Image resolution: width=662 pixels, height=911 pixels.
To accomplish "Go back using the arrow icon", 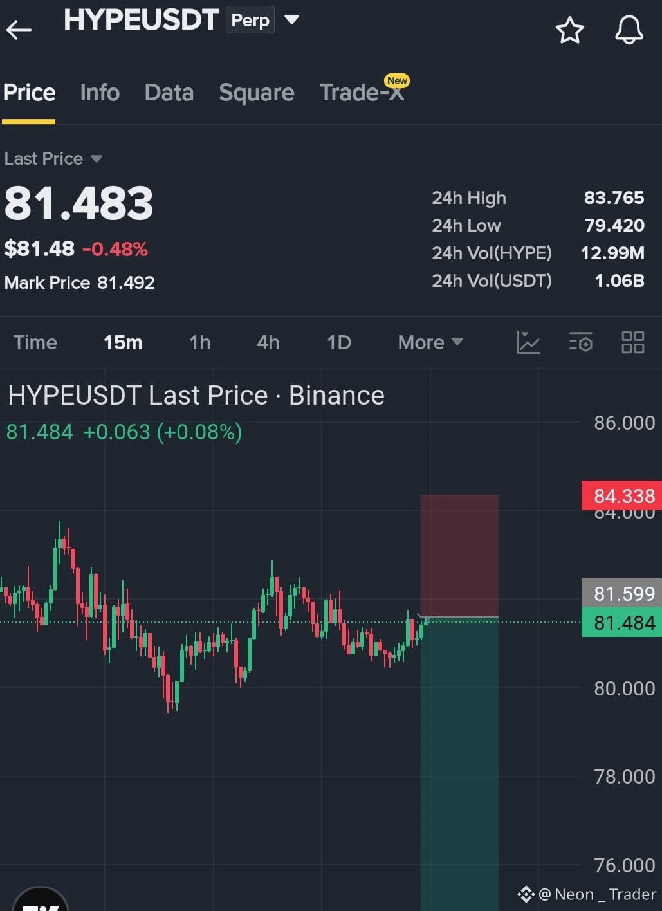I will click(x=19, y=30).
